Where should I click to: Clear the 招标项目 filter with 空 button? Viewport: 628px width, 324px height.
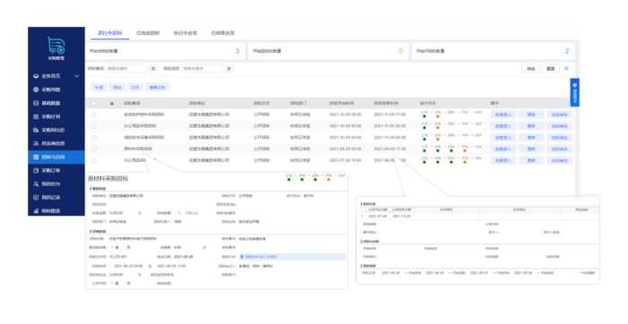pyautogui.click(x=229, y=69)
